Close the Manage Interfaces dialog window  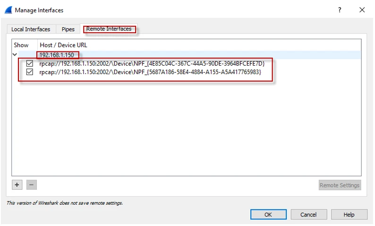click(362, 10)
